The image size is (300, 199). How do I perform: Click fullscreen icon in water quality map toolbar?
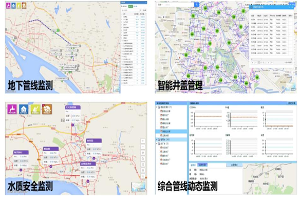click(143, 165)
